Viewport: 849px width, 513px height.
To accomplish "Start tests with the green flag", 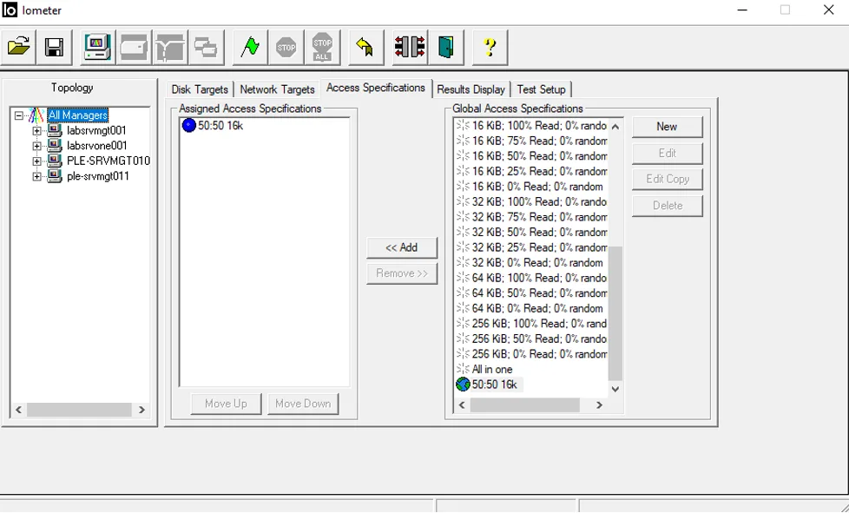I will 250,47.
